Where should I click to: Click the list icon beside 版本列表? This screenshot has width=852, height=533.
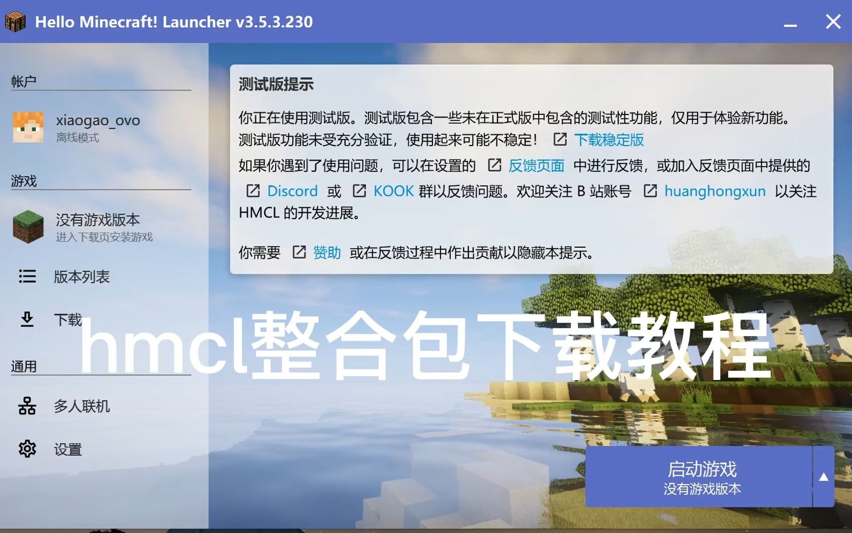[x=27, y=276]
